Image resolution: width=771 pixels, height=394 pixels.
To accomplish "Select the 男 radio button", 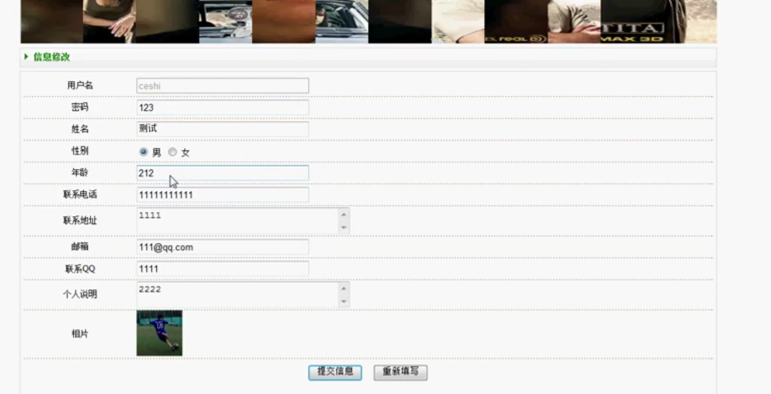I will coord(144,152).
